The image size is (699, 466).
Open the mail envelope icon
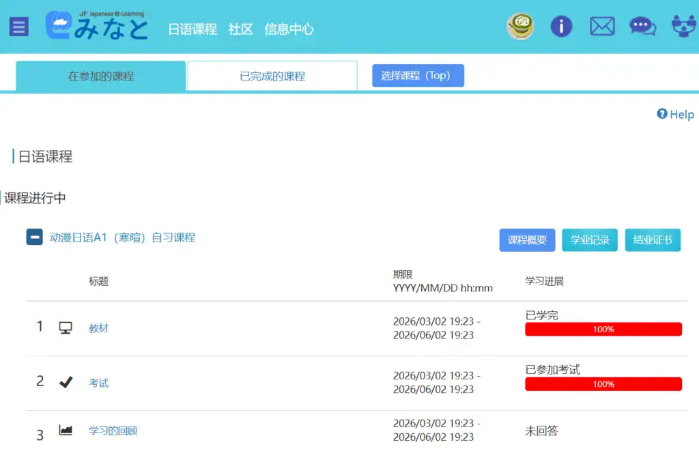pyautogui.click(x=602, y=27)
